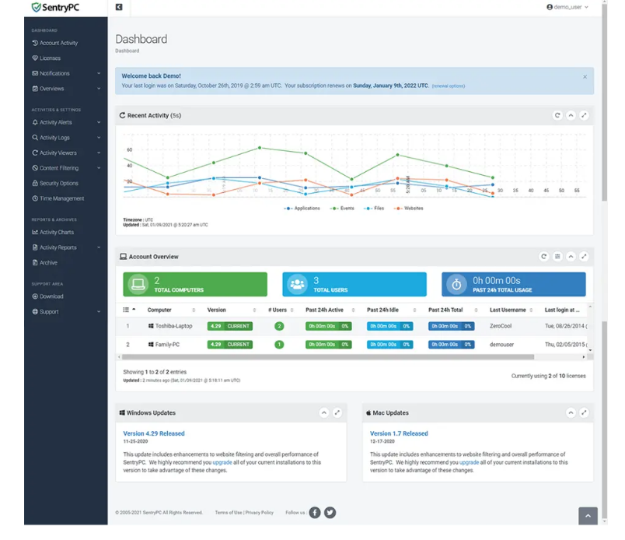
Task: Toggle Websites series in chart legend
Action: 409,209
